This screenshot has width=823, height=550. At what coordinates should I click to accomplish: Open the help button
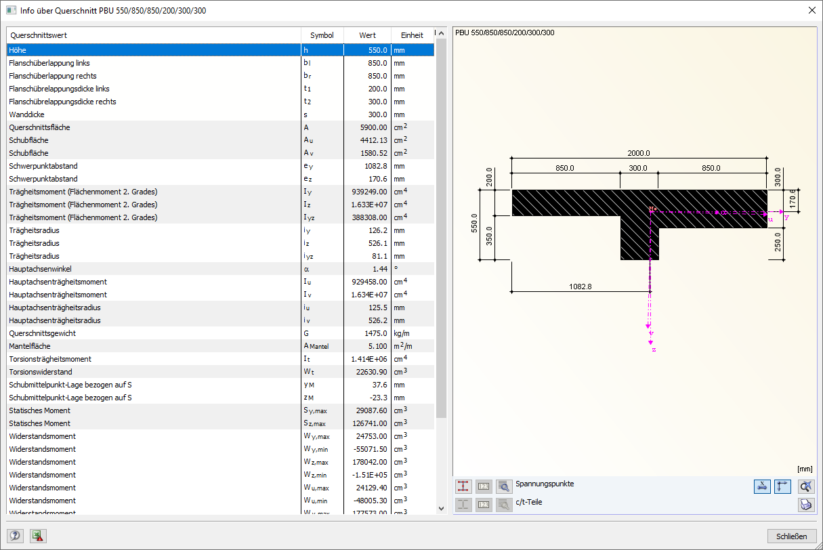(15, 536)
